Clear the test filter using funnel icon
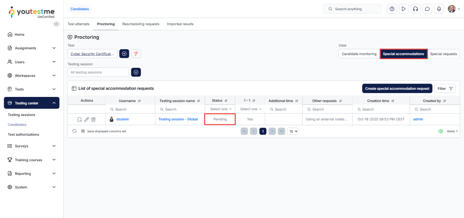Image resolution: width=464 pixels, height=218 pixels. (136, 54)
